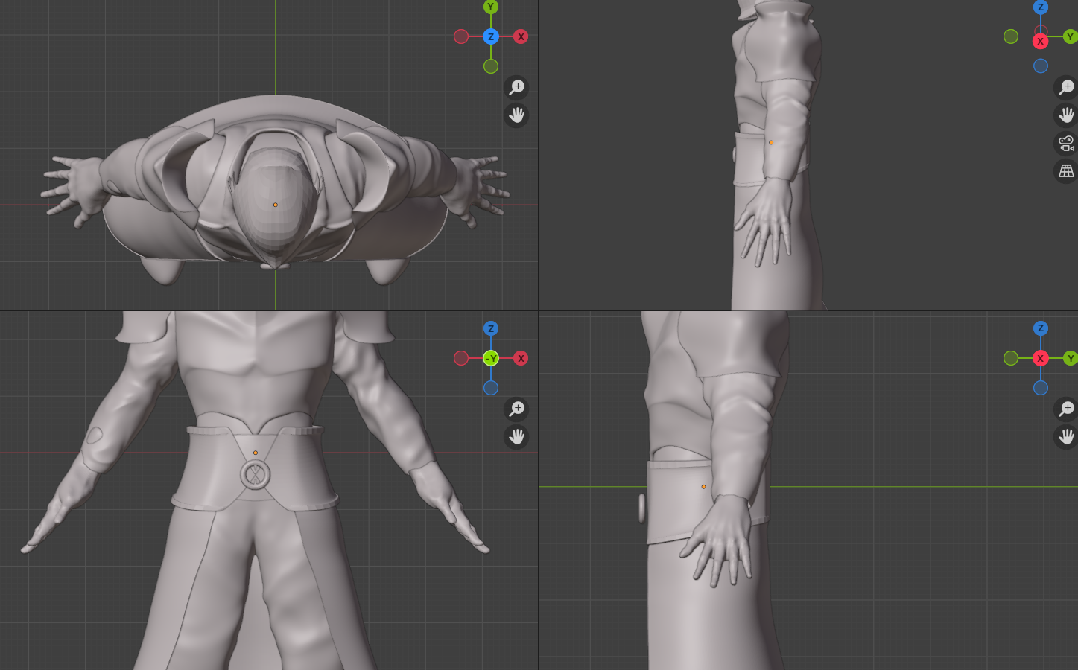The image size is (1078, 670).
Task: Click negative Y circle in camera-button viewport gizmo
Action: [x=1011, y=36]
